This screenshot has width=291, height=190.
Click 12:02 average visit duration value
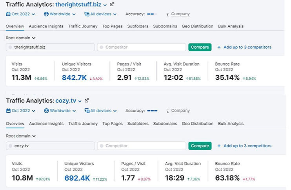click(173, 77)
